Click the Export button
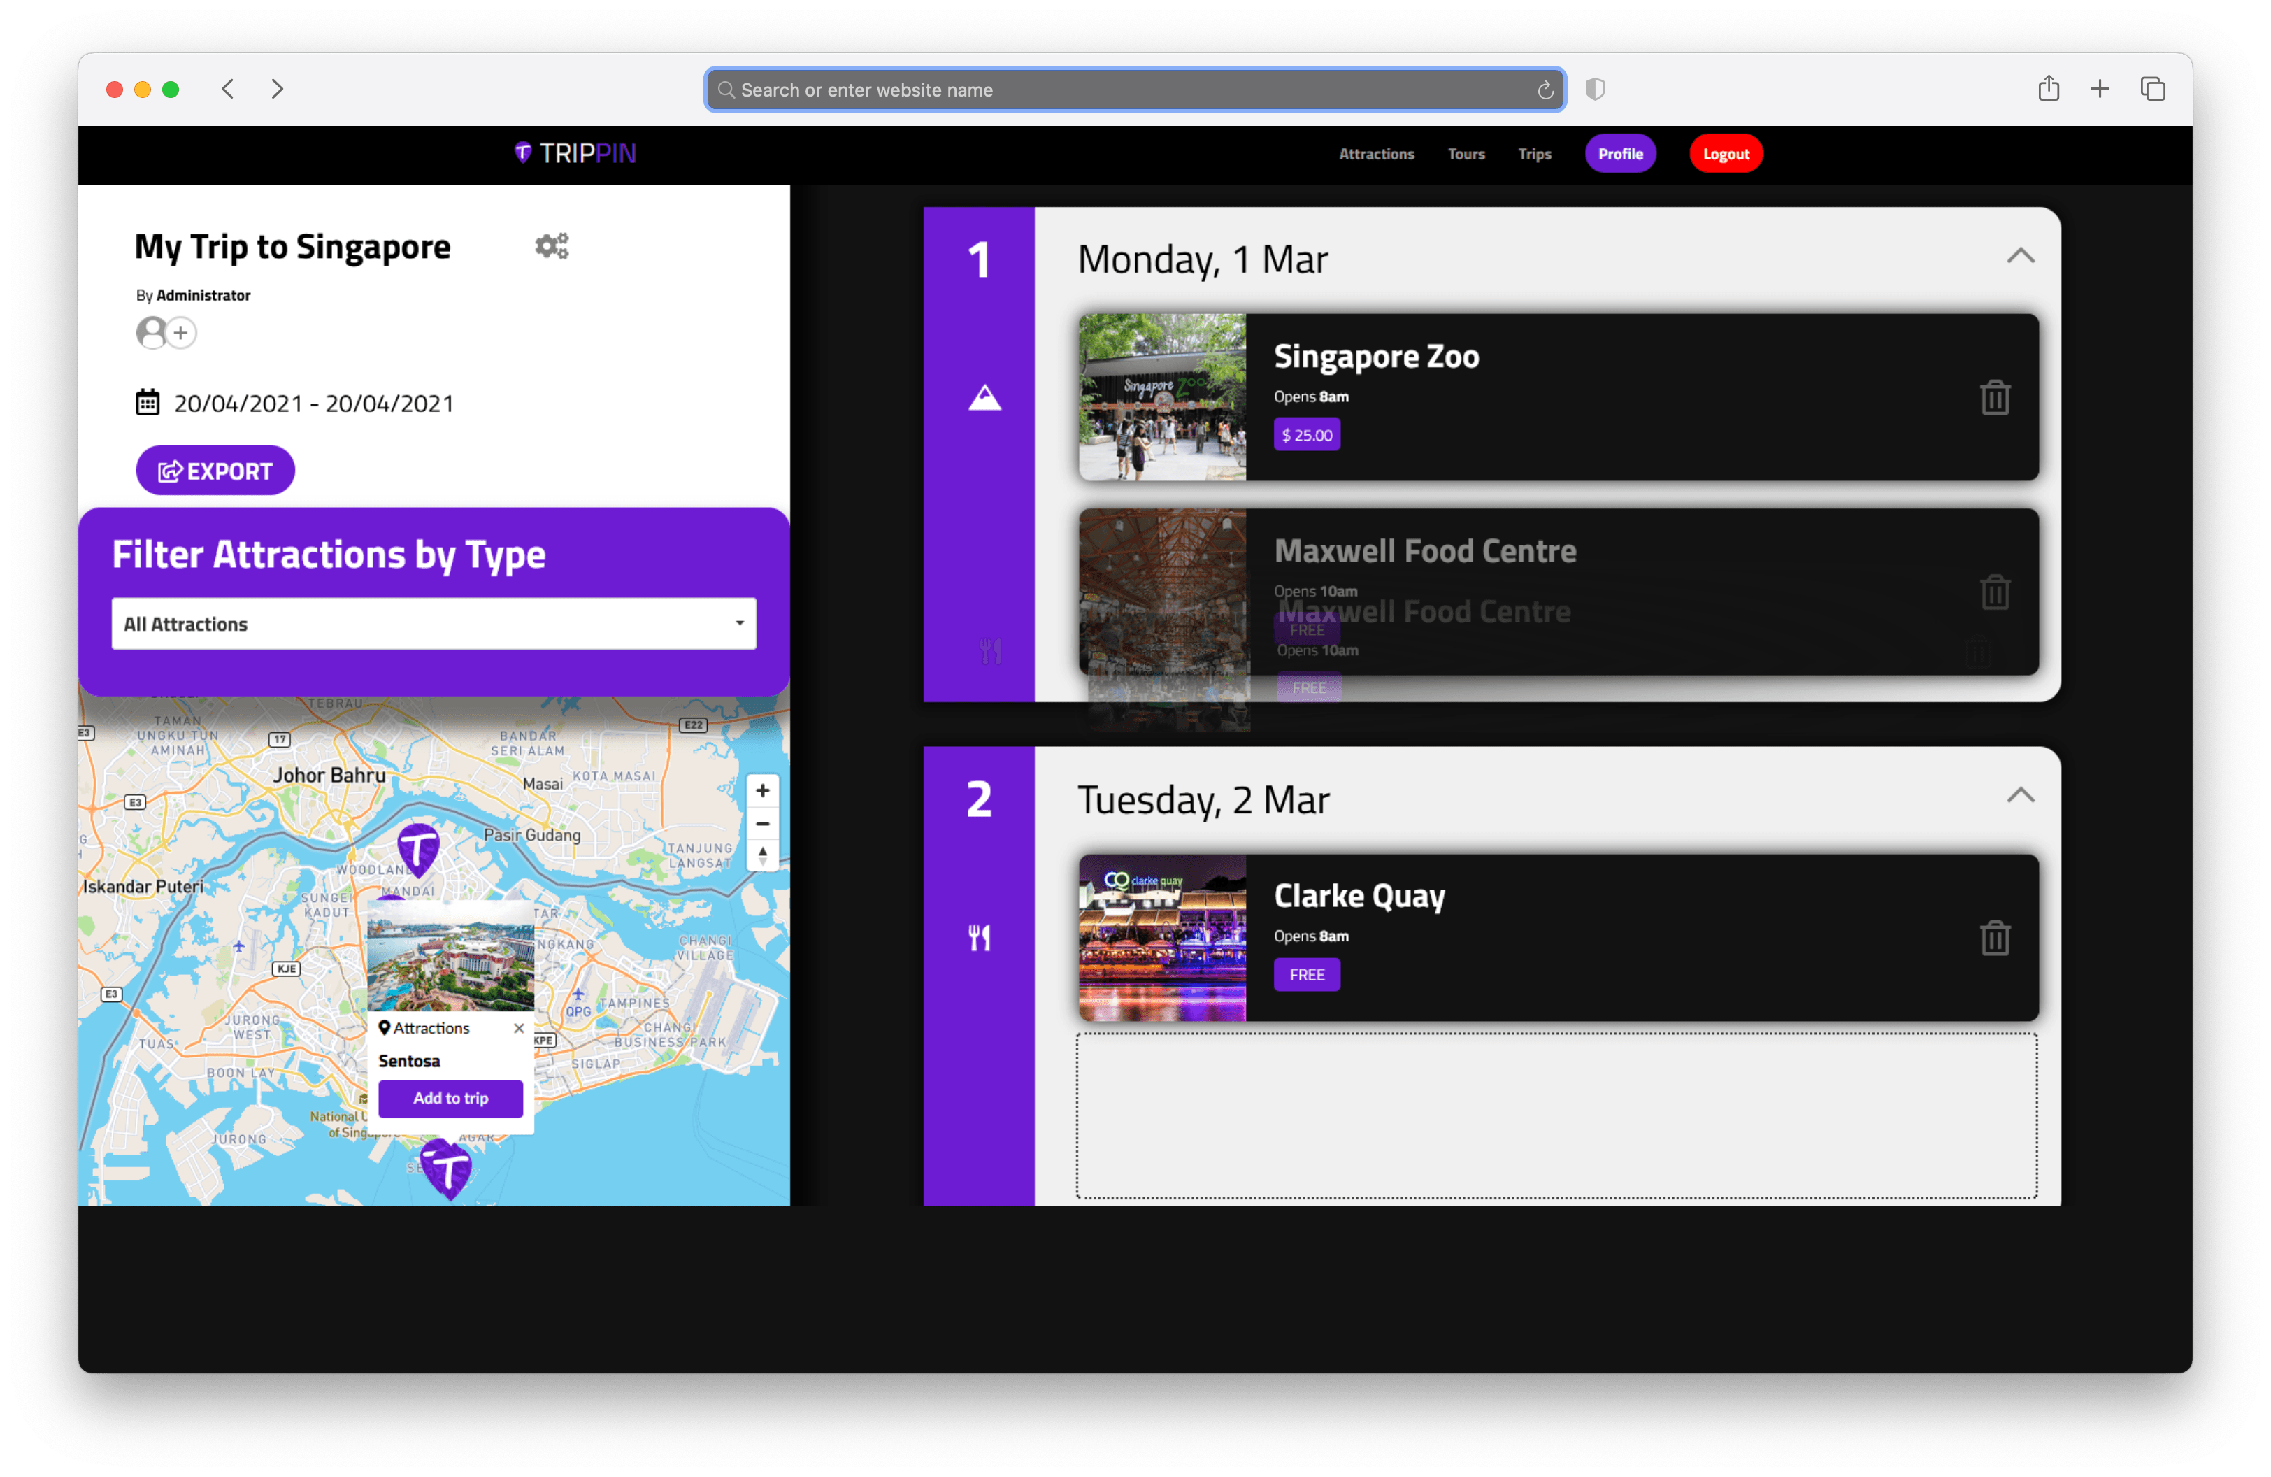This screenshot has width=2271, height=1477. click(x=215, y=471)
